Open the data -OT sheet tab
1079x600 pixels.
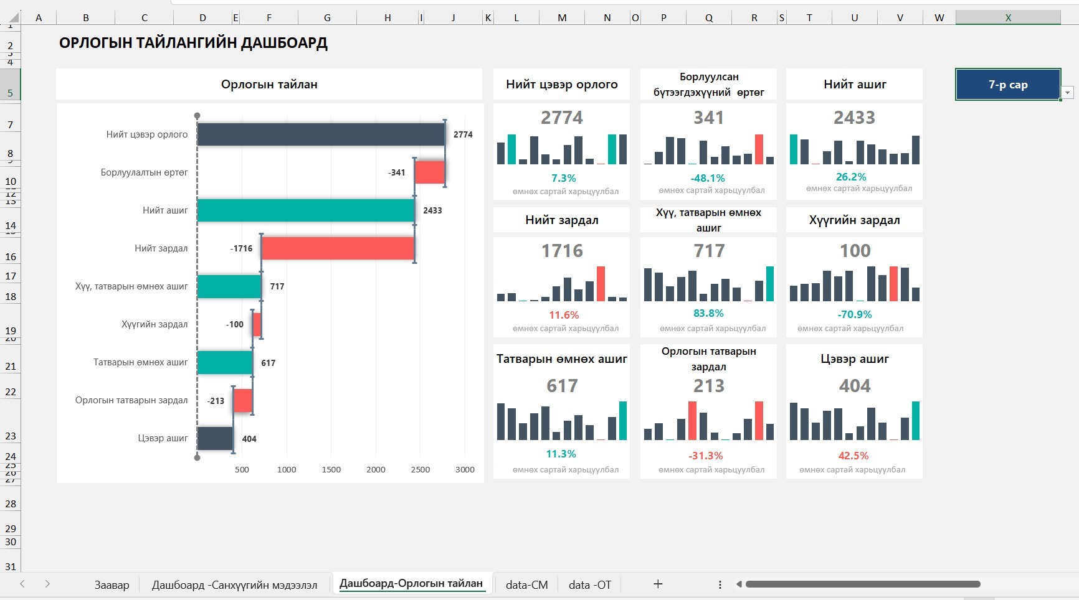[590, 584]
